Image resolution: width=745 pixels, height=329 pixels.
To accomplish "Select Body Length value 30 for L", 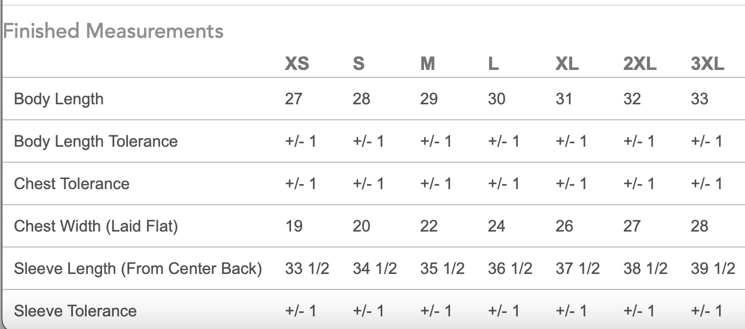I will [x=496, y=99].
